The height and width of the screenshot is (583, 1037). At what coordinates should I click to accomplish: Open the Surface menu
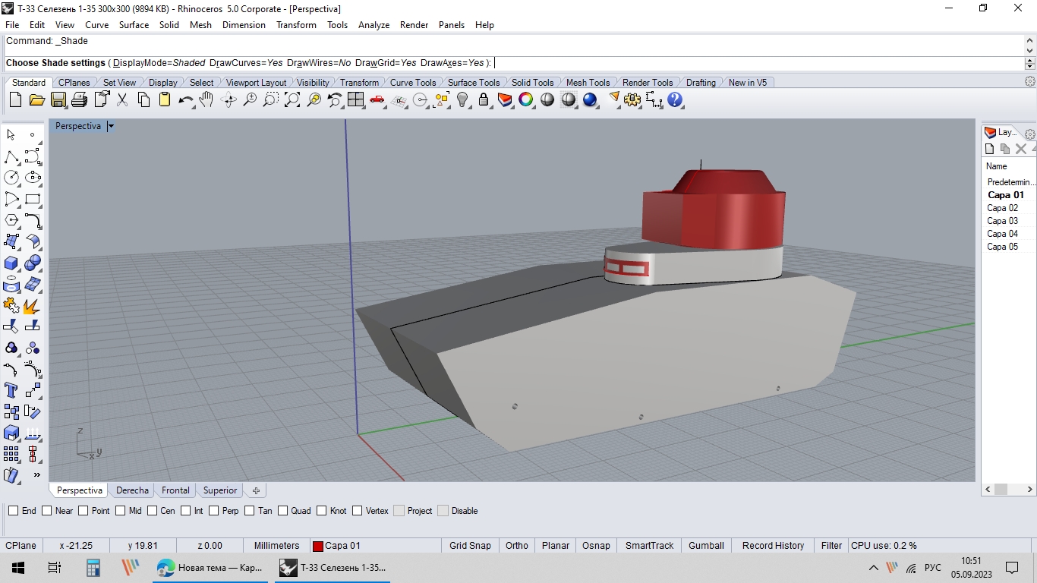click(x=134, y=25)
